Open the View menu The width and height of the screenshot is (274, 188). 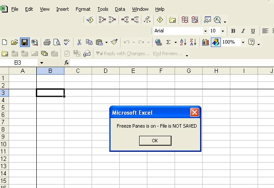coord(45,9)
